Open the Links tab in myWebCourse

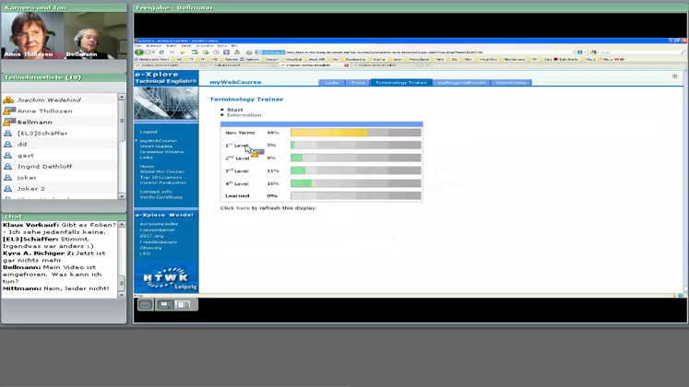tap(331, 83)
